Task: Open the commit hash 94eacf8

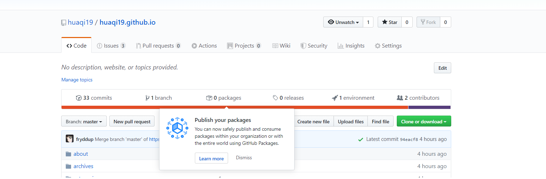Action: 409,140
